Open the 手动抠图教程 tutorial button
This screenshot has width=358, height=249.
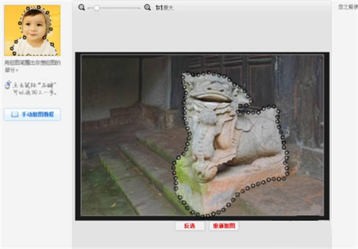tap(32, 114)
